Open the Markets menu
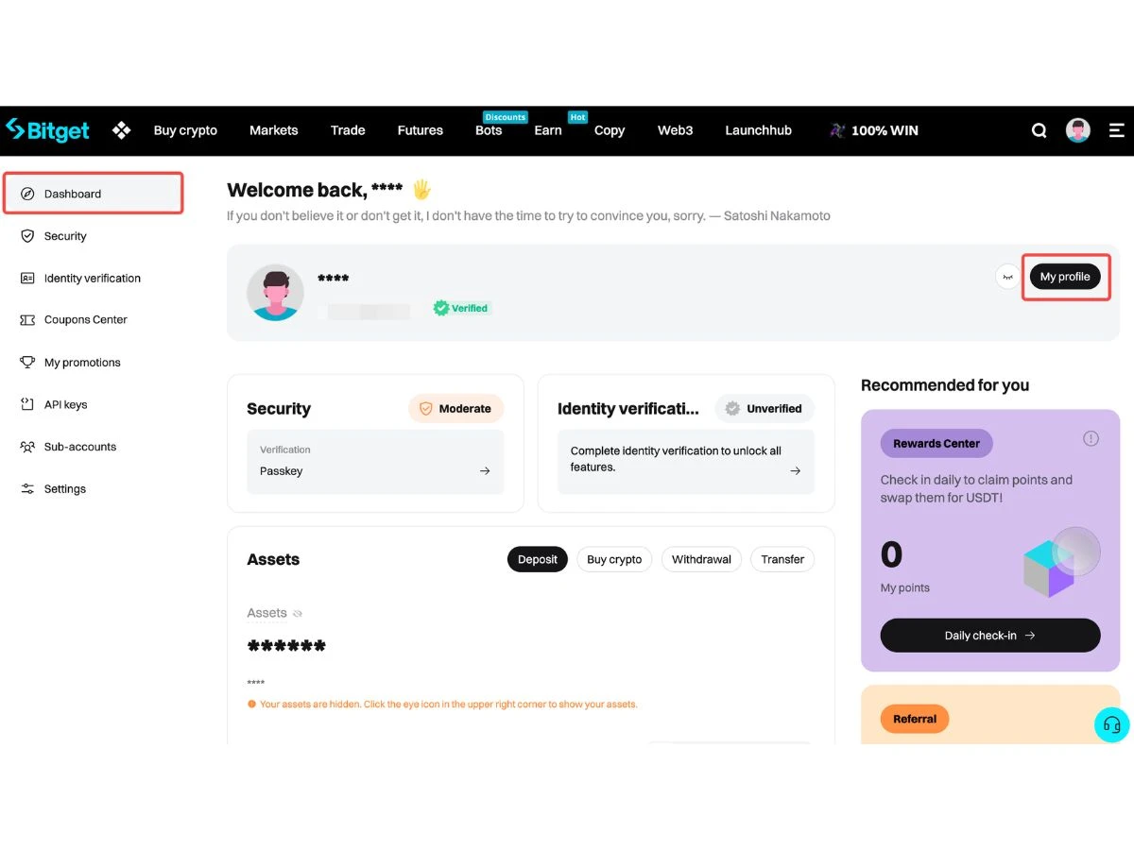The height and width of the screenshot is (850, 1134). pyautogui.click(x=274, y=130)
